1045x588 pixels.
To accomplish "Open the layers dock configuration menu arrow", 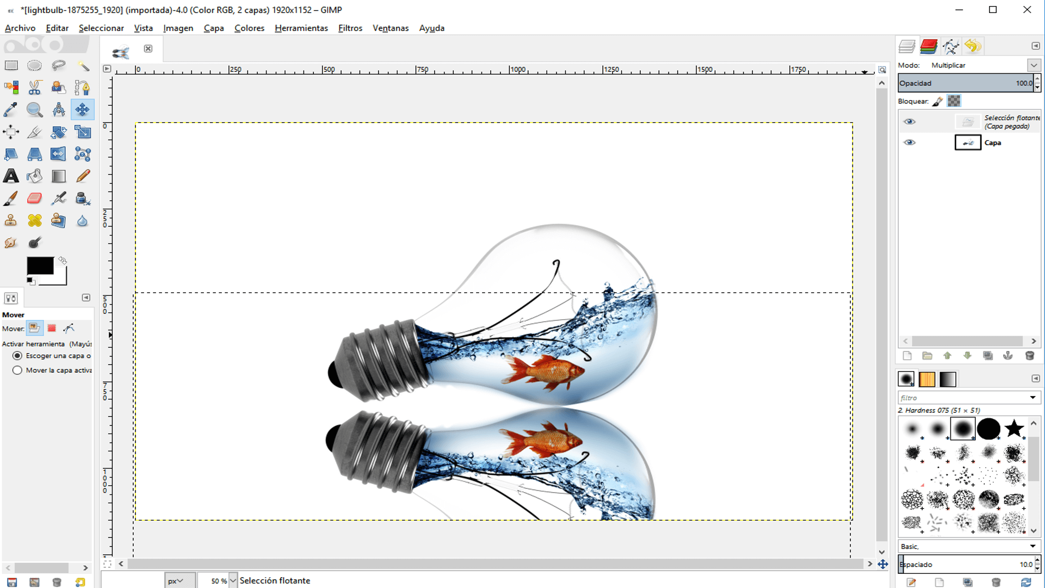I will click(1035, 46).
